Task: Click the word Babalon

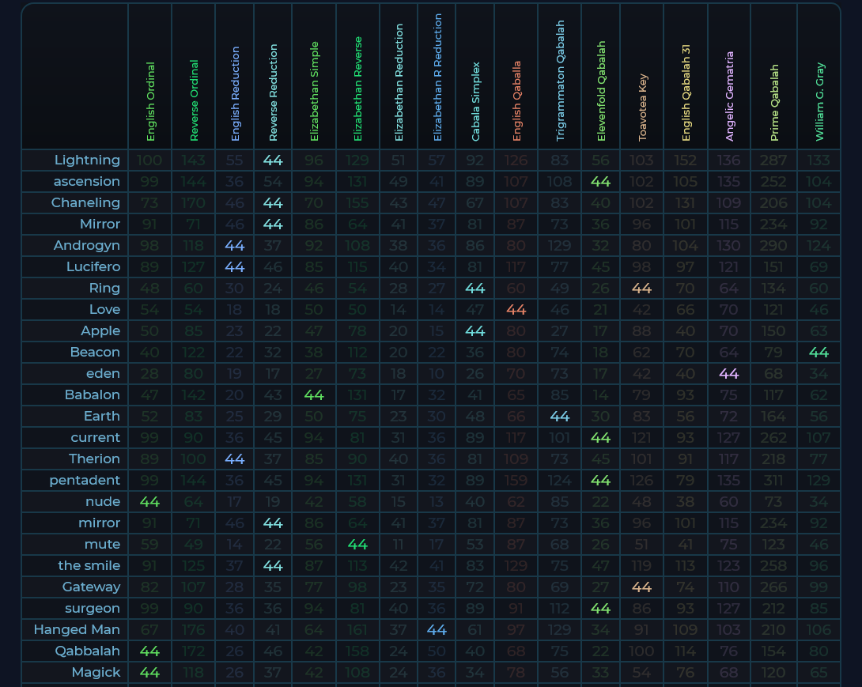Action: [93, 395]
